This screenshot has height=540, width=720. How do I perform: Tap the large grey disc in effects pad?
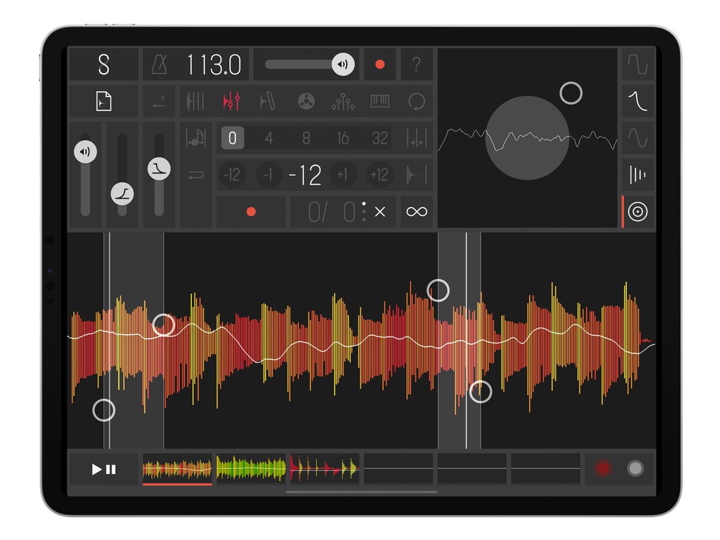(527, 138)
